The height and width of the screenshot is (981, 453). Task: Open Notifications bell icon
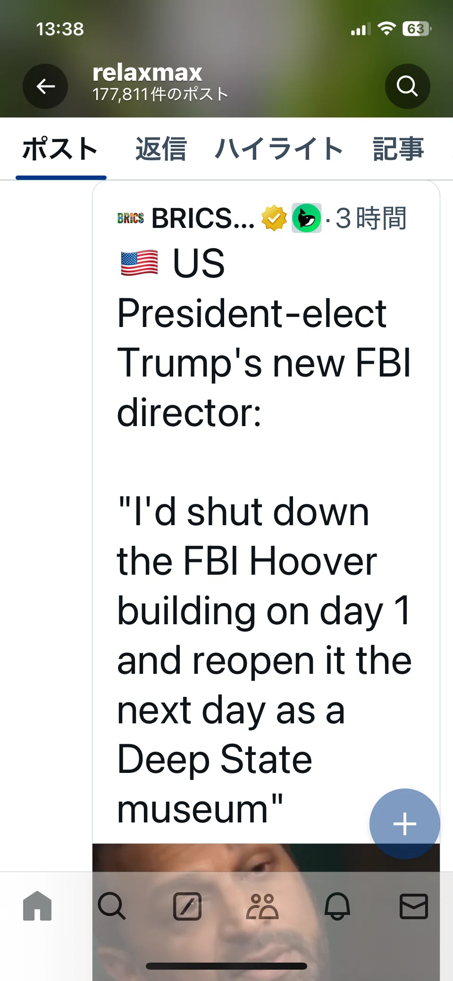click(337, 906)
